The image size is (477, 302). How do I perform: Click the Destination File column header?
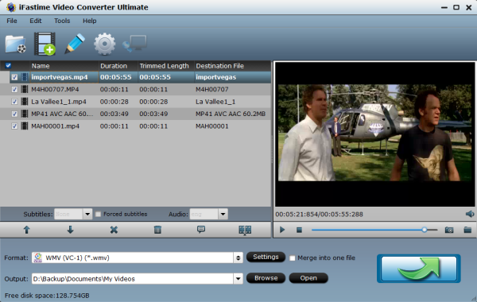click(x=232, y=66)
